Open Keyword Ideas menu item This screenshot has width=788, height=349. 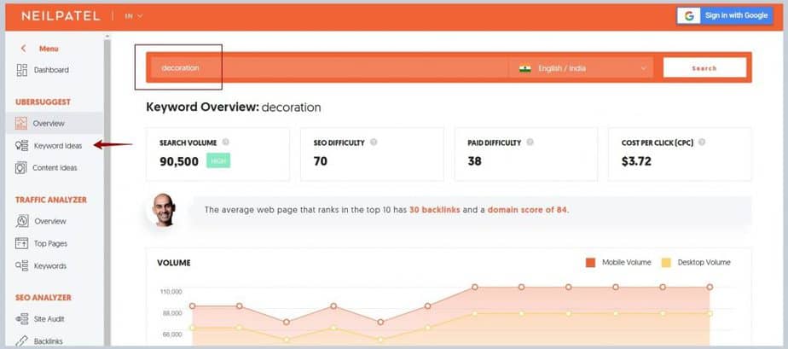pyautogui.click(x=58, y=146)
